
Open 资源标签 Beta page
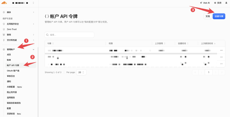[x=14, y=114]
